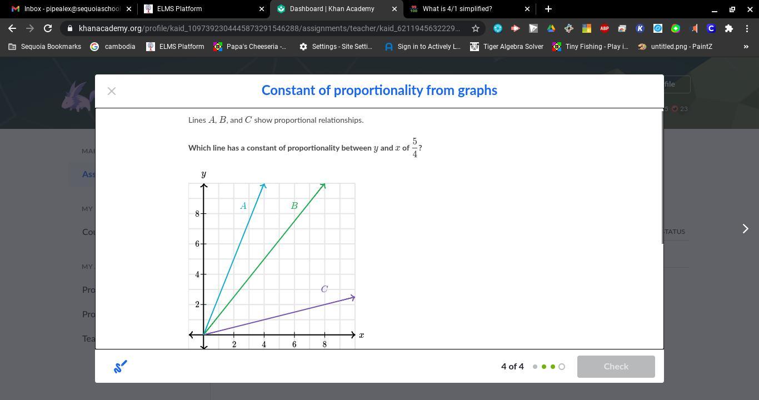This screenshot has height=400, width=759.
Task: Open the Google Drive extension
Action: (551, 28)
